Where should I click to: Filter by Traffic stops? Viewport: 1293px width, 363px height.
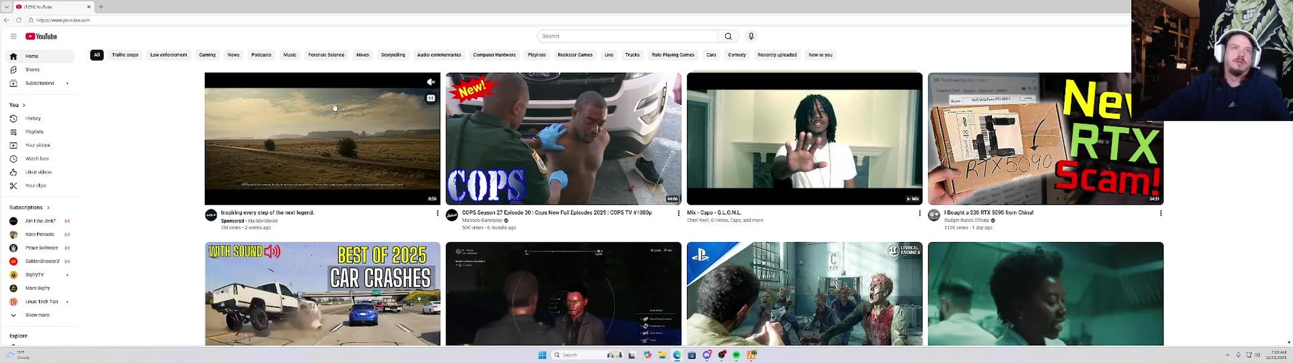coord(125,55)
